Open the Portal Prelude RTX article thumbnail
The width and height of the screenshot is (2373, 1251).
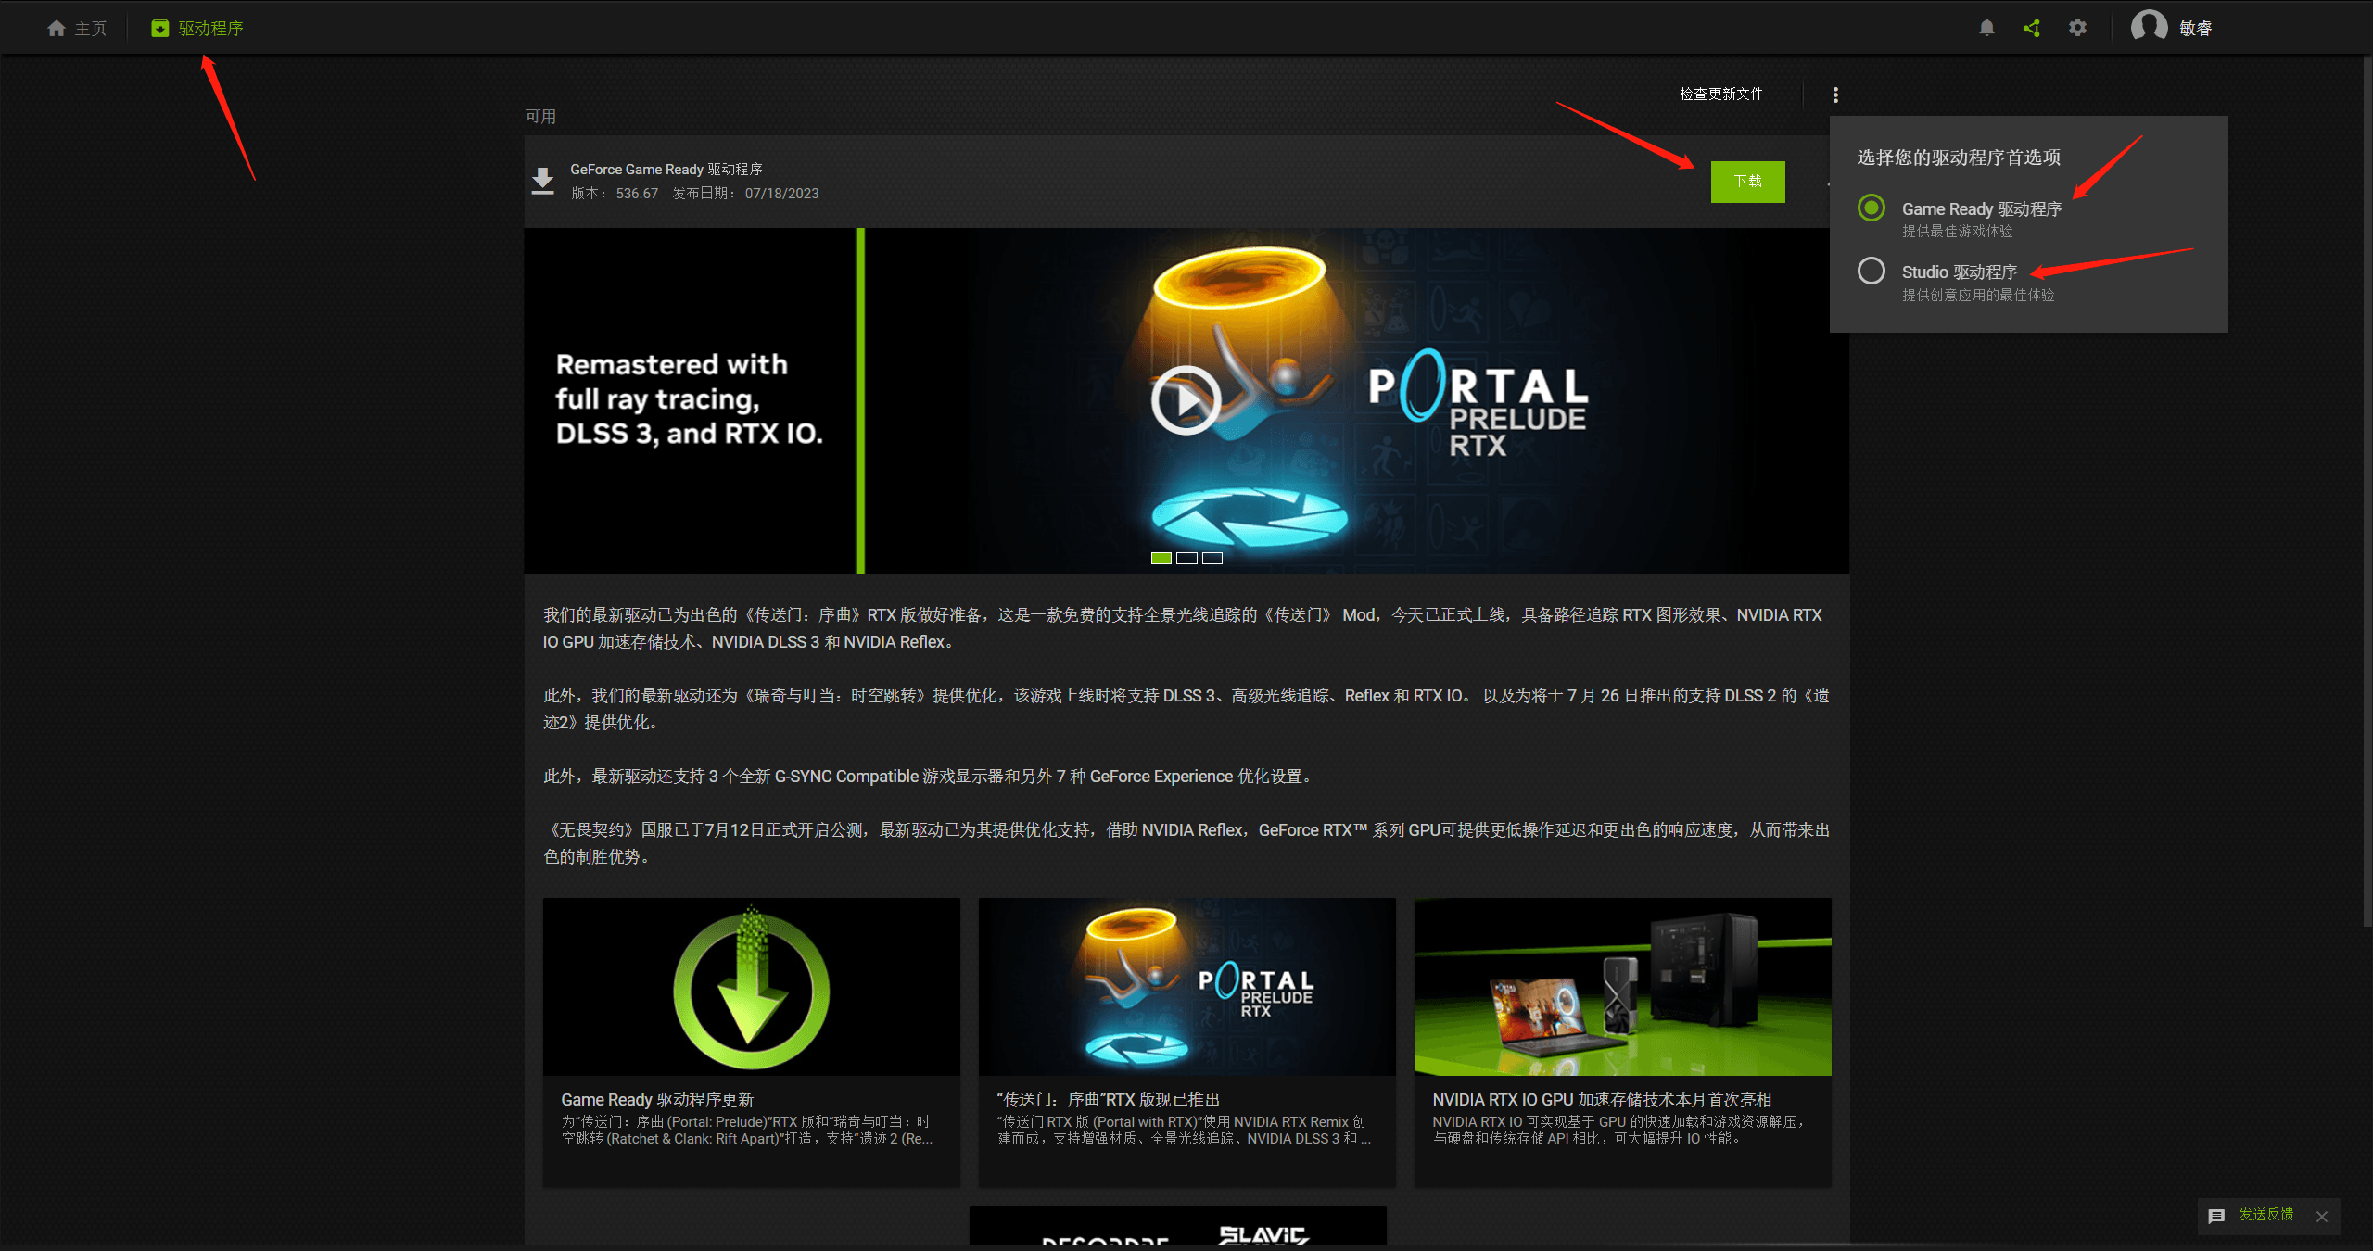[x=1186, y=987]
